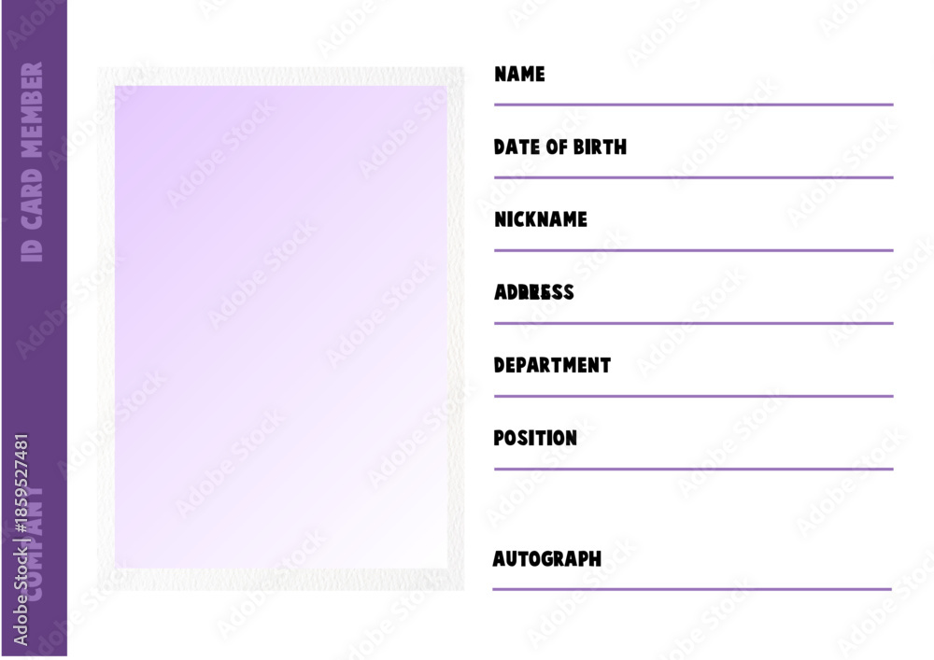Viewport: 934px width, 660px height.
Task: Click the lavender photo placeholder
Action: 280,327
